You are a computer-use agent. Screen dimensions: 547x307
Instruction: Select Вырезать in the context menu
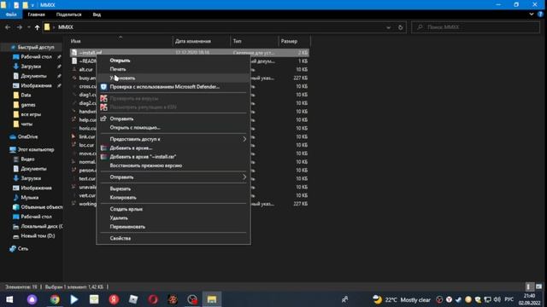pyautogui.click(x=121, y=188)
